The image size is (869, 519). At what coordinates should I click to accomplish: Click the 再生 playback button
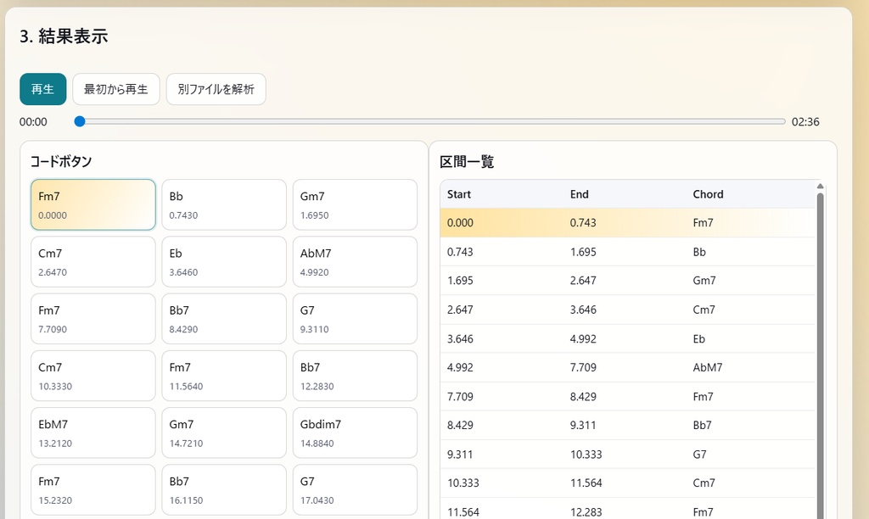(x=42, y=88)
